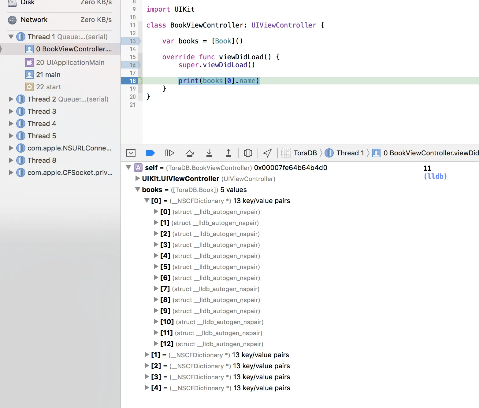Select nspair [8] row text

point(210,300)
